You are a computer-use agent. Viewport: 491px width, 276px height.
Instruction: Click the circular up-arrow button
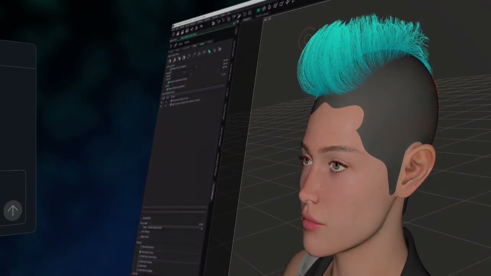coord(13,210)
